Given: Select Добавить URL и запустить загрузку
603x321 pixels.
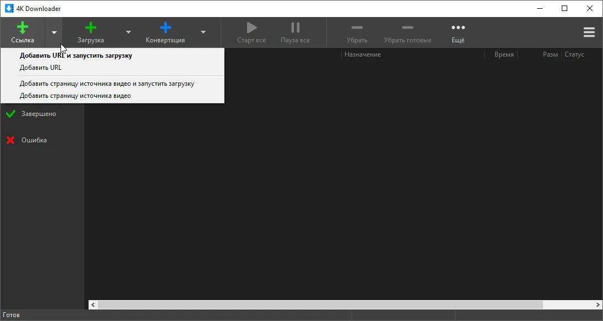Looking at the screenshot, I should (x=76, y=56).
